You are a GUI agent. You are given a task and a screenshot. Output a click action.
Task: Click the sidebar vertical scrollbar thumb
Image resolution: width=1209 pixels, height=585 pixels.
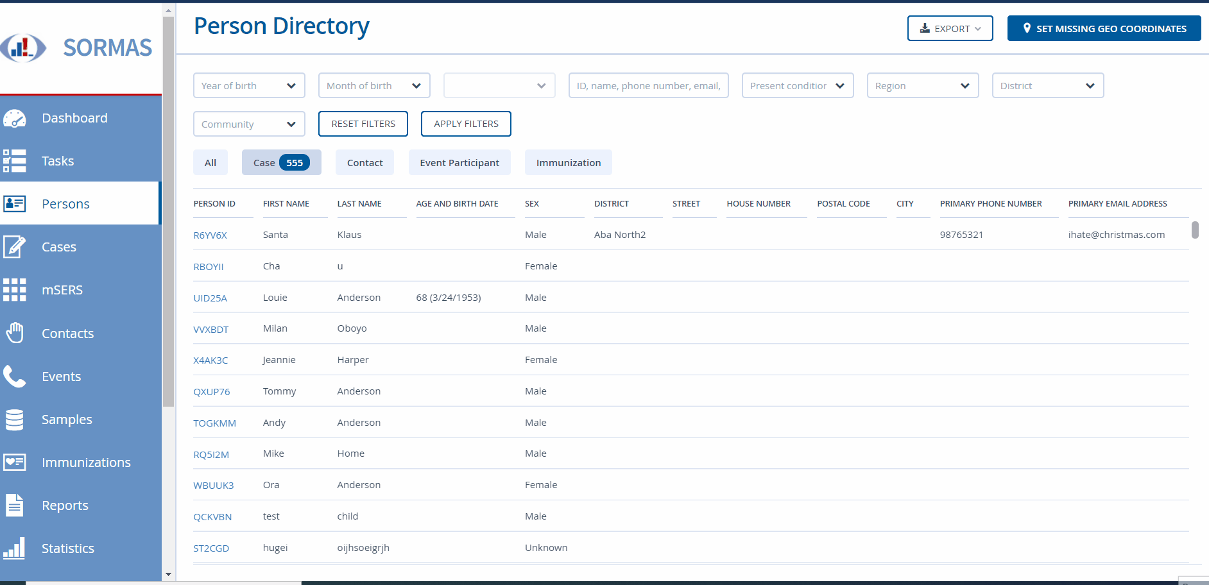click(169, 212)
